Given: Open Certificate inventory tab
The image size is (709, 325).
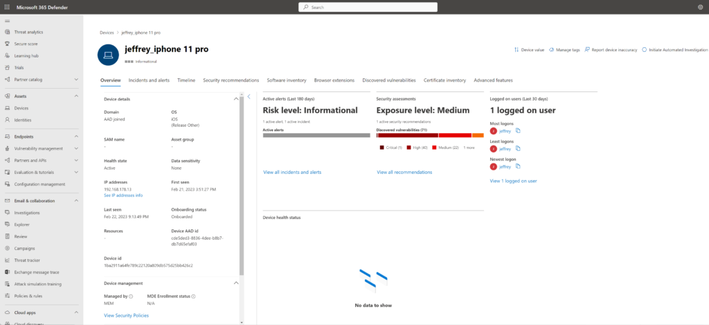Looking at the screenshot, I should pyautogui.click(x=445, y=80).
